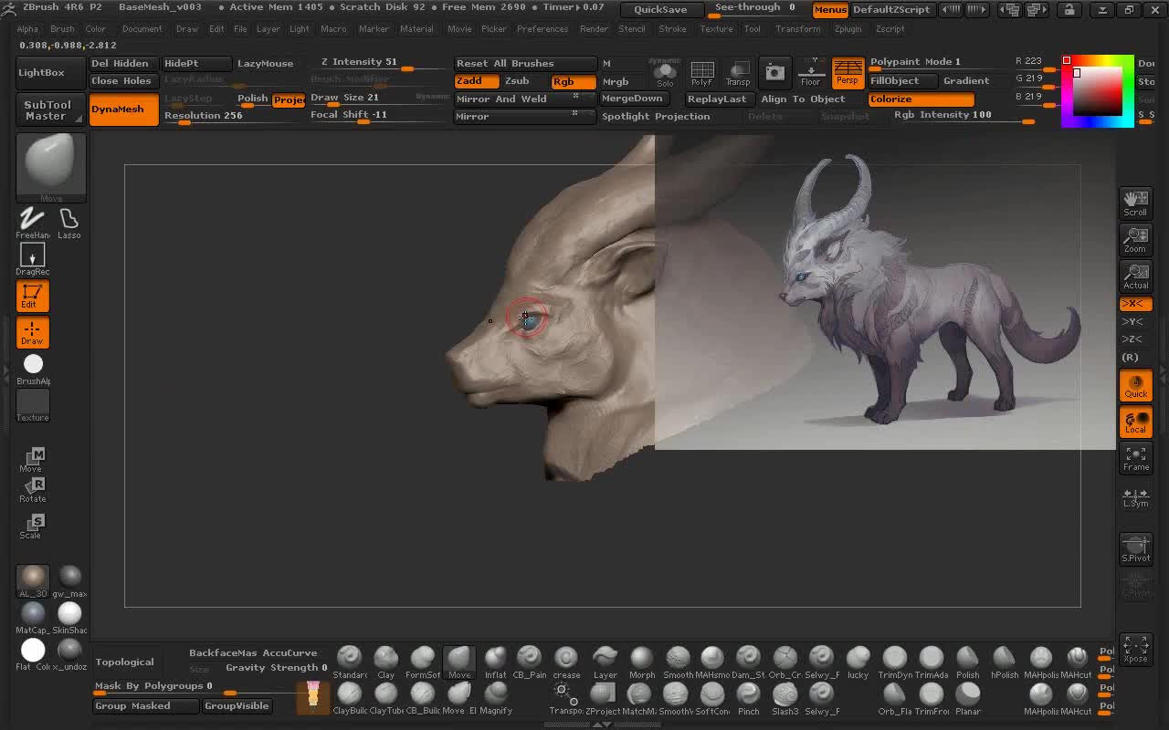
Task: Click the MergeDown button
Action: tap(634, 99)
